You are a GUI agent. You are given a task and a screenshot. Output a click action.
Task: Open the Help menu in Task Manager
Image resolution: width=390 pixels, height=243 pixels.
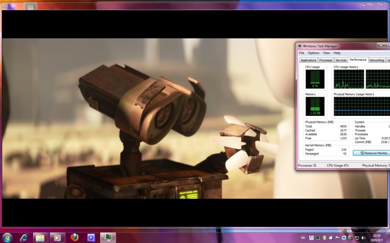coord(337,53)
